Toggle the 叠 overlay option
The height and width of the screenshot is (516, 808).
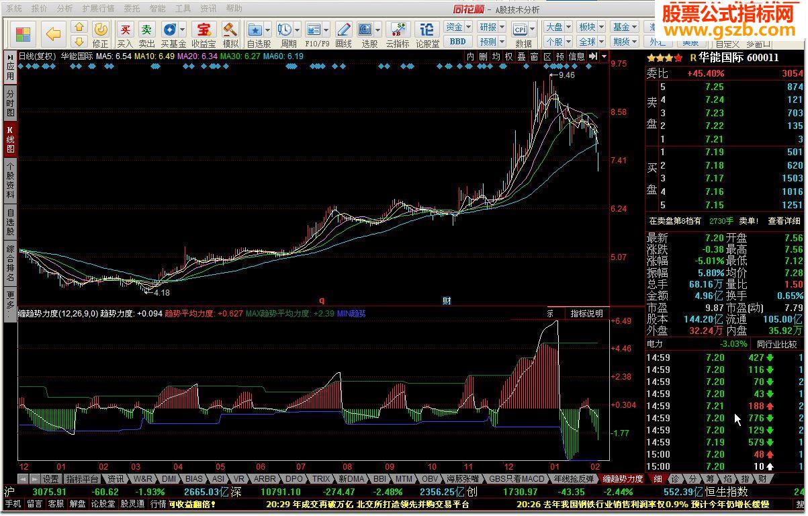coord(521,57)
